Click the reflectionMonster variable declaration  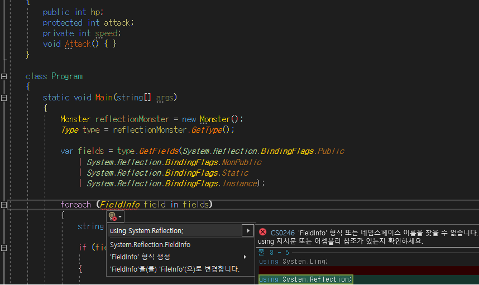pos(132,119)
